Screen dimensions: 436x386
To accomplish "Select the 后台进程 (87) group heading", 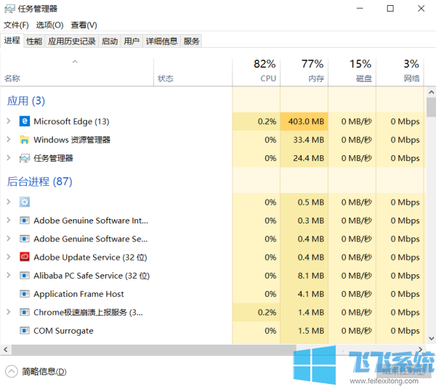I will pyautogui.click(x=39, y=181).
